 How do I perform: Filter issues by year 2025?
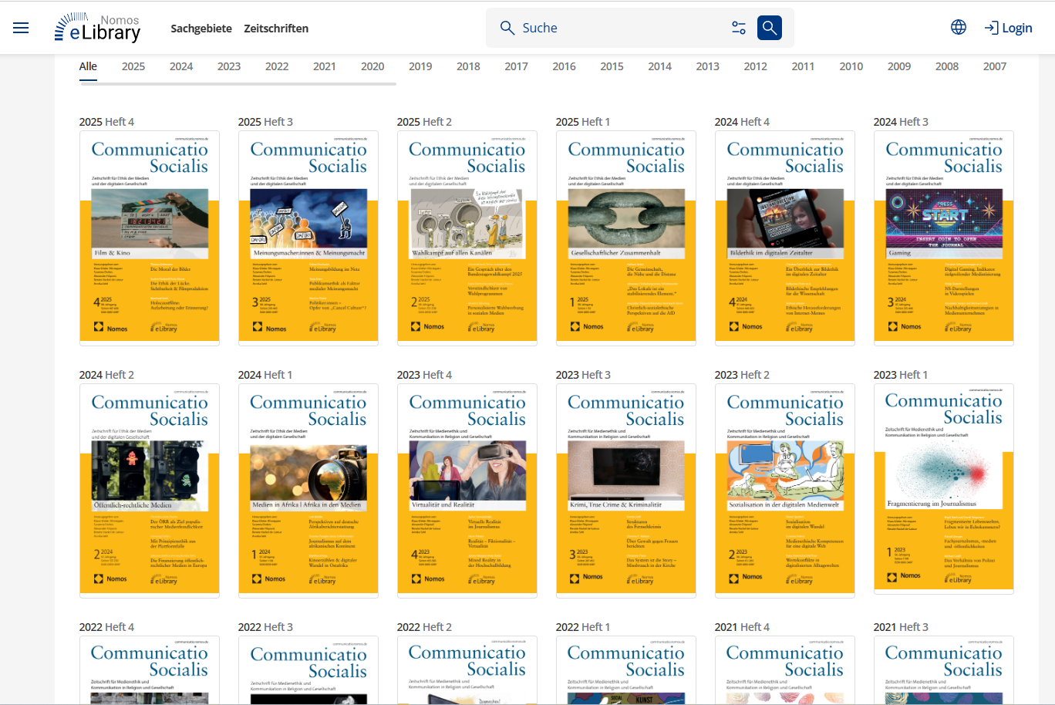(x=133, y=66)
